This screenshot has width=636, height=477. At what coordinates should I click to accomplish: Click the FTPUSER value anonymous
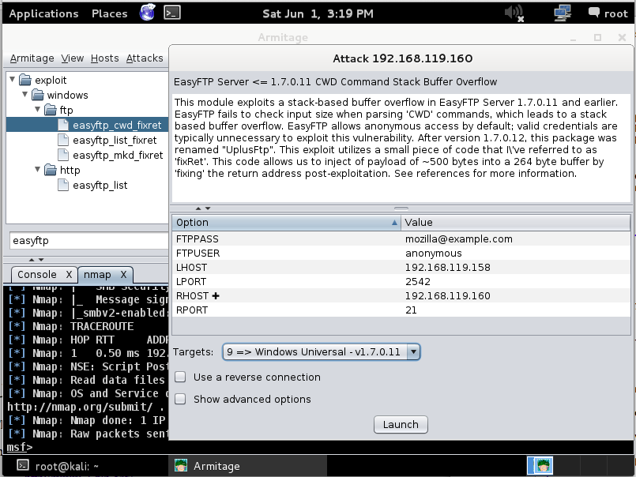[x=434, y=253]
